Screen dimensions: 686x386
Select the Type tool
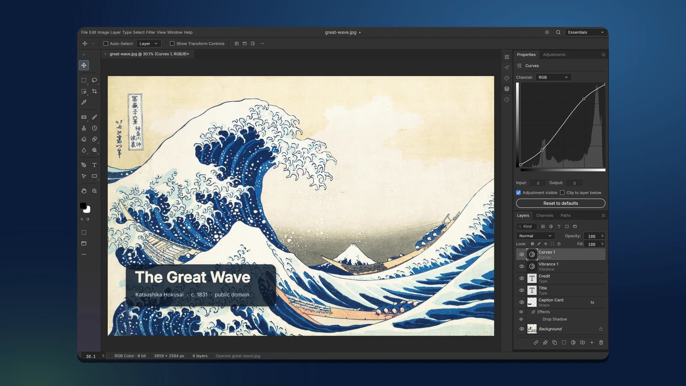click(94, 165)
